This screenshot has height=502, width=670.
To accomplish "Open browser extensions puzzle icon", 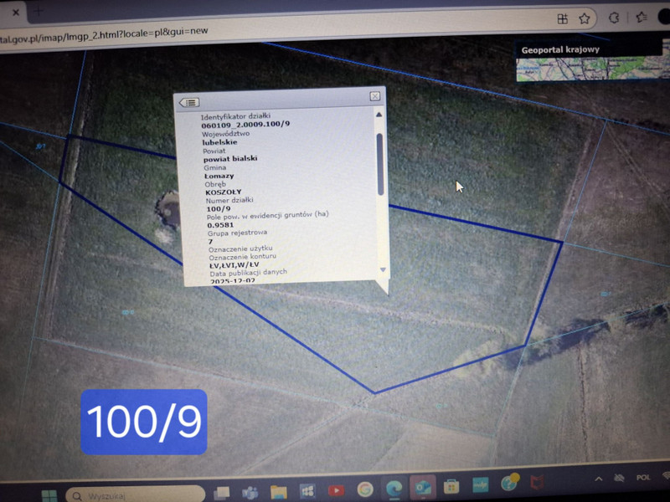I will pyautogui.click(x=614, y=18).
